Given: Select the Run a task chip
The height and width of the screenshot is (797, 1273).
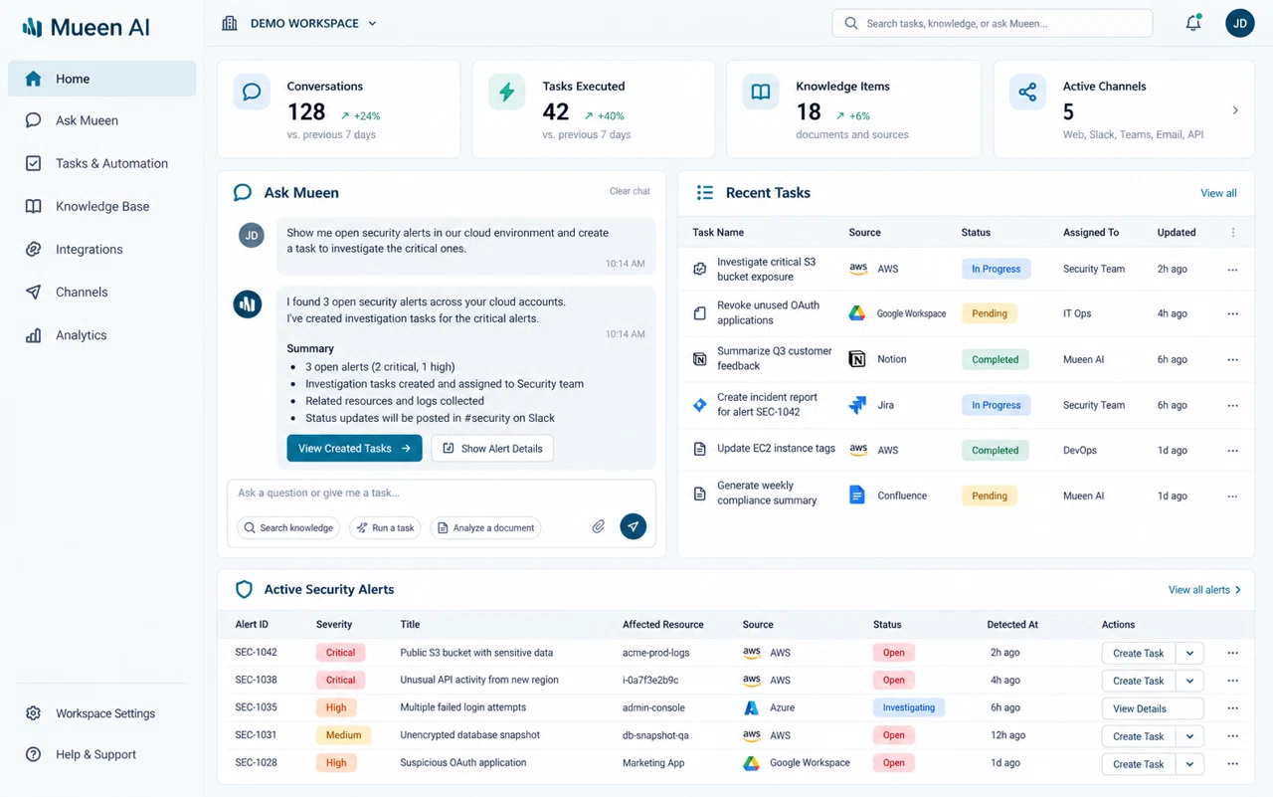Looking at the screenshot, I should pos(385,527).
